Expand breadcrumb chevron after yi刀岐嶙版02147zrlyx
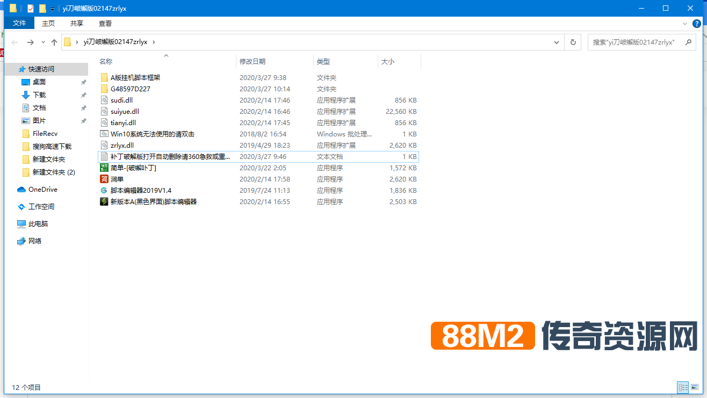 [154, 42]
